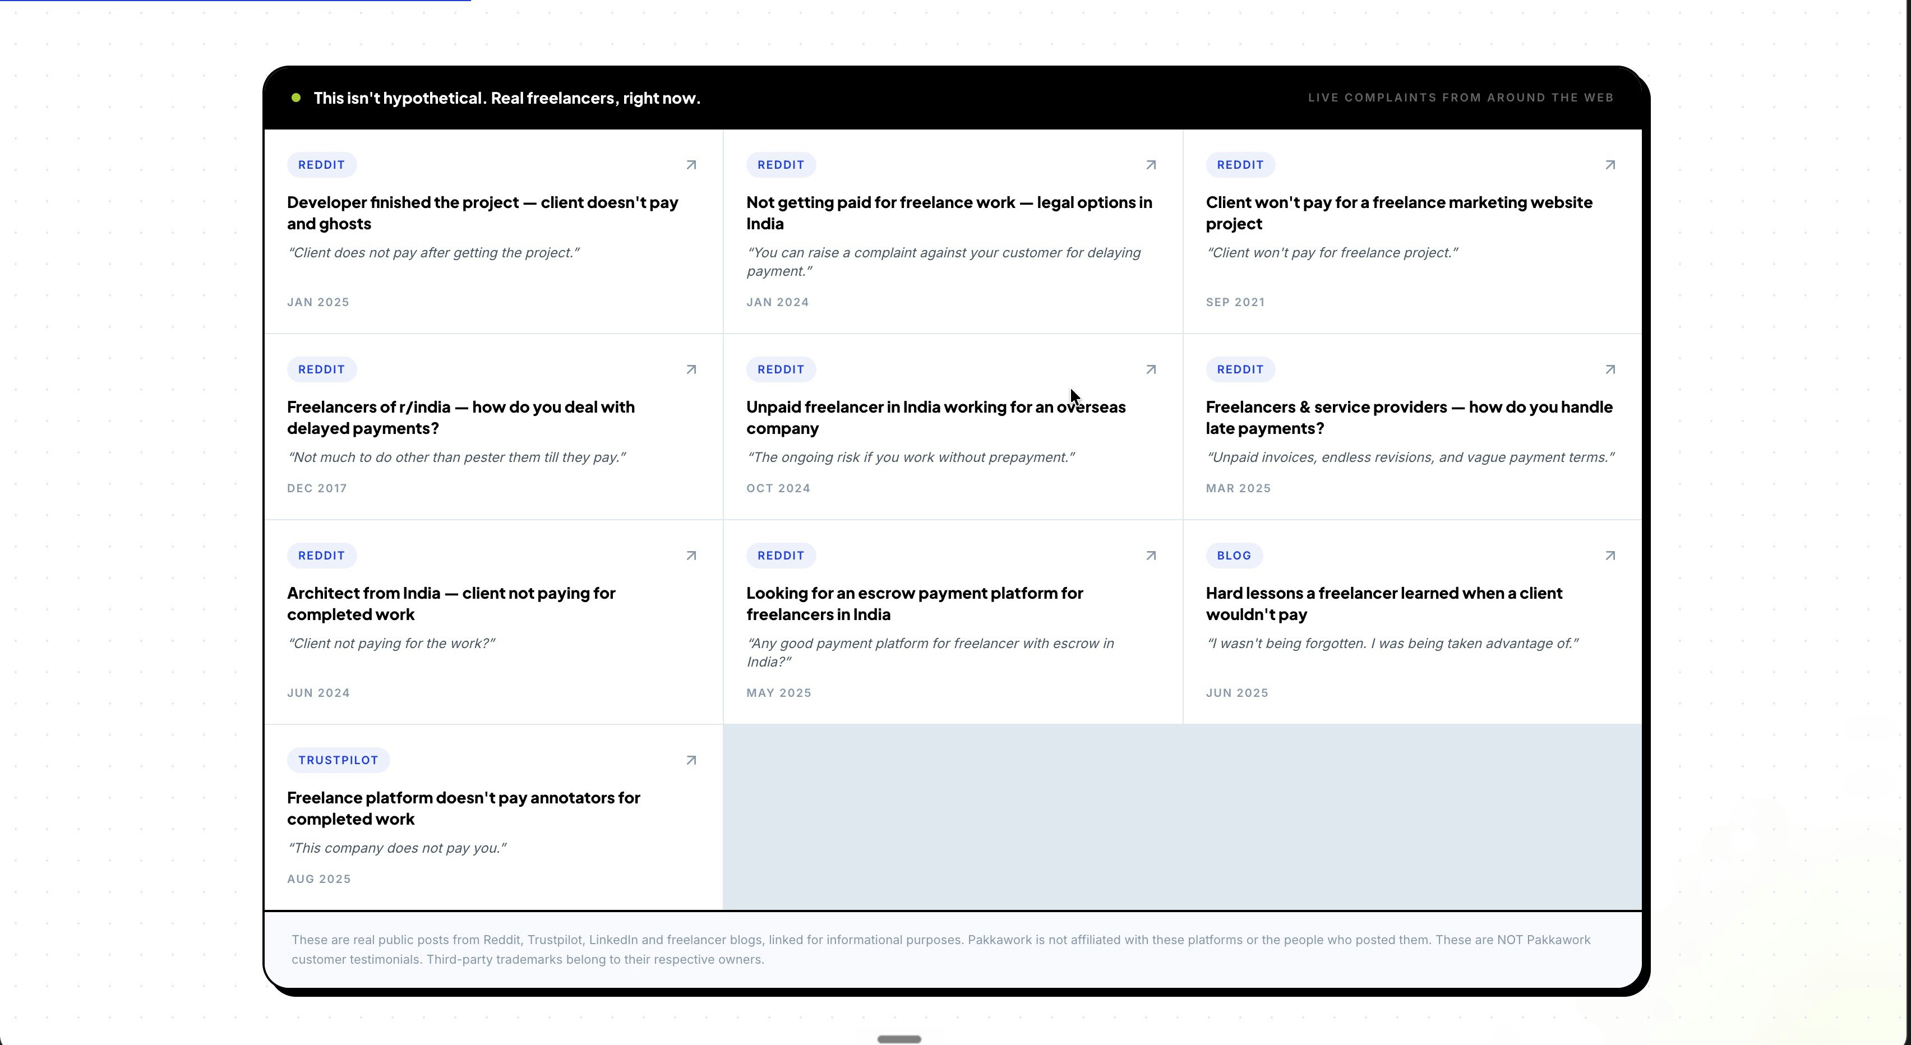Open external arrow on 'escrow payment platform' card

pos(1151,556)
